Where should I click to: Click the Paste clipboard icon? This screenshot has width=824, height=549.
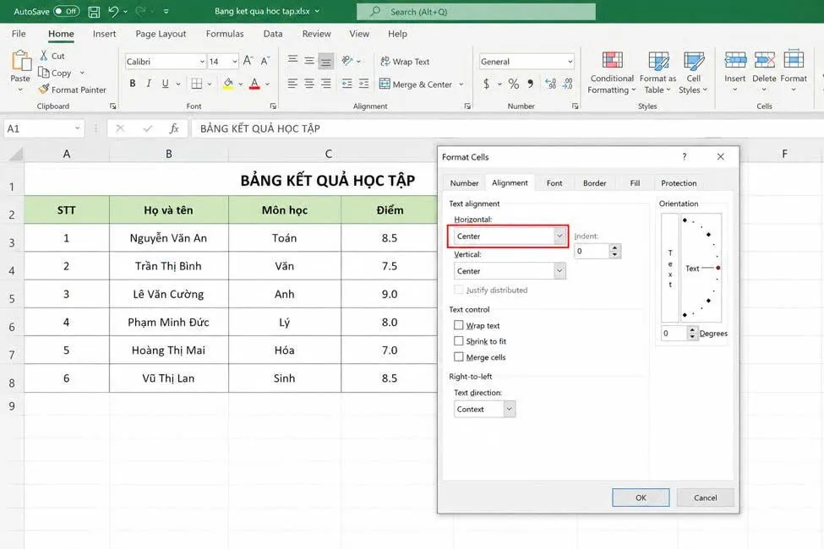pyautogui.click(x=20, y=61)
